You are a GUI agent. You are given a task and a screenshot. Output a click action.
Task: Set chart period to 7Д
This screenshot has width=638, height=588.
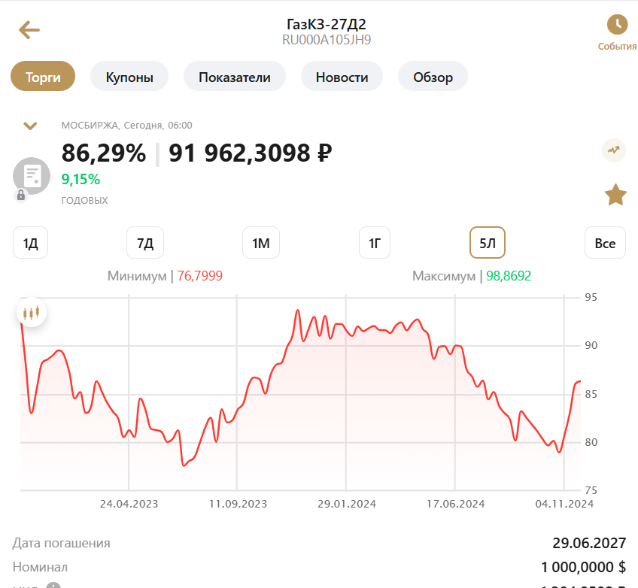[x=145, y=243]
